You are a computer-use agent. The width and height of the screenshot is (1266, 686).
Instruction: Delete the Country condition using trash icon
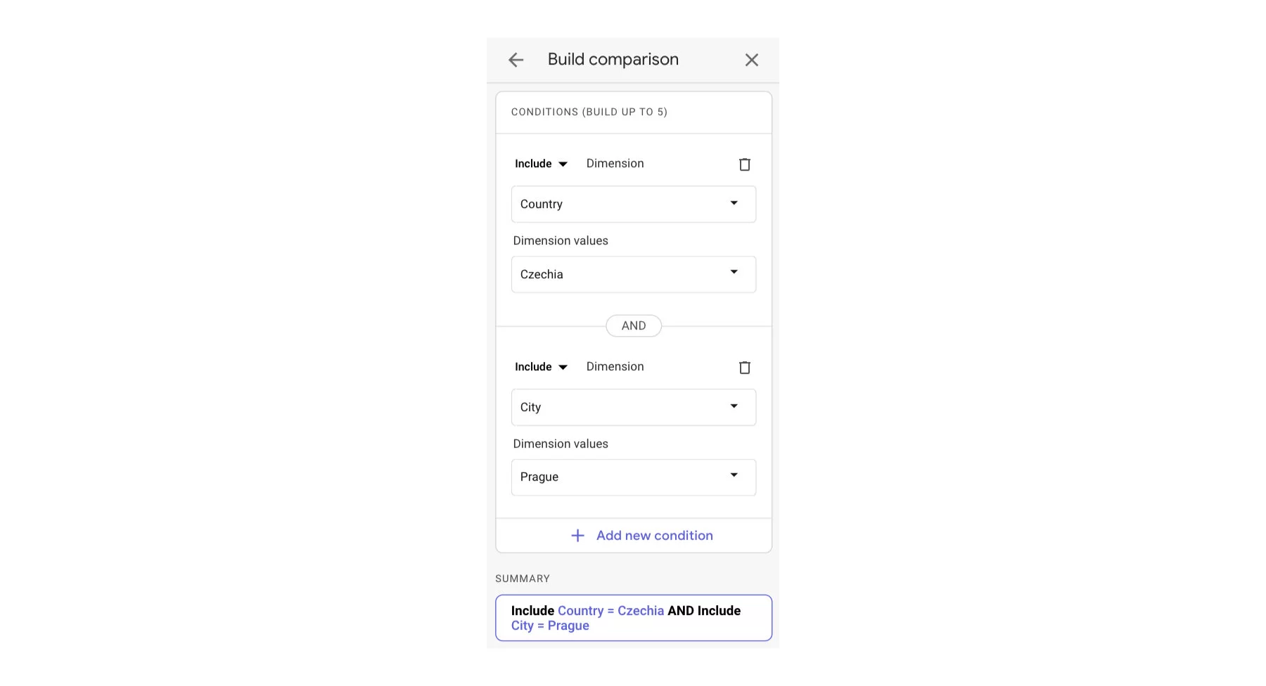(x=744, y=164)
